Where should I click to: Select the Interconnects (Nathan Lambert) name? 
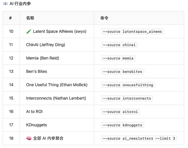(x=56, y=98)
